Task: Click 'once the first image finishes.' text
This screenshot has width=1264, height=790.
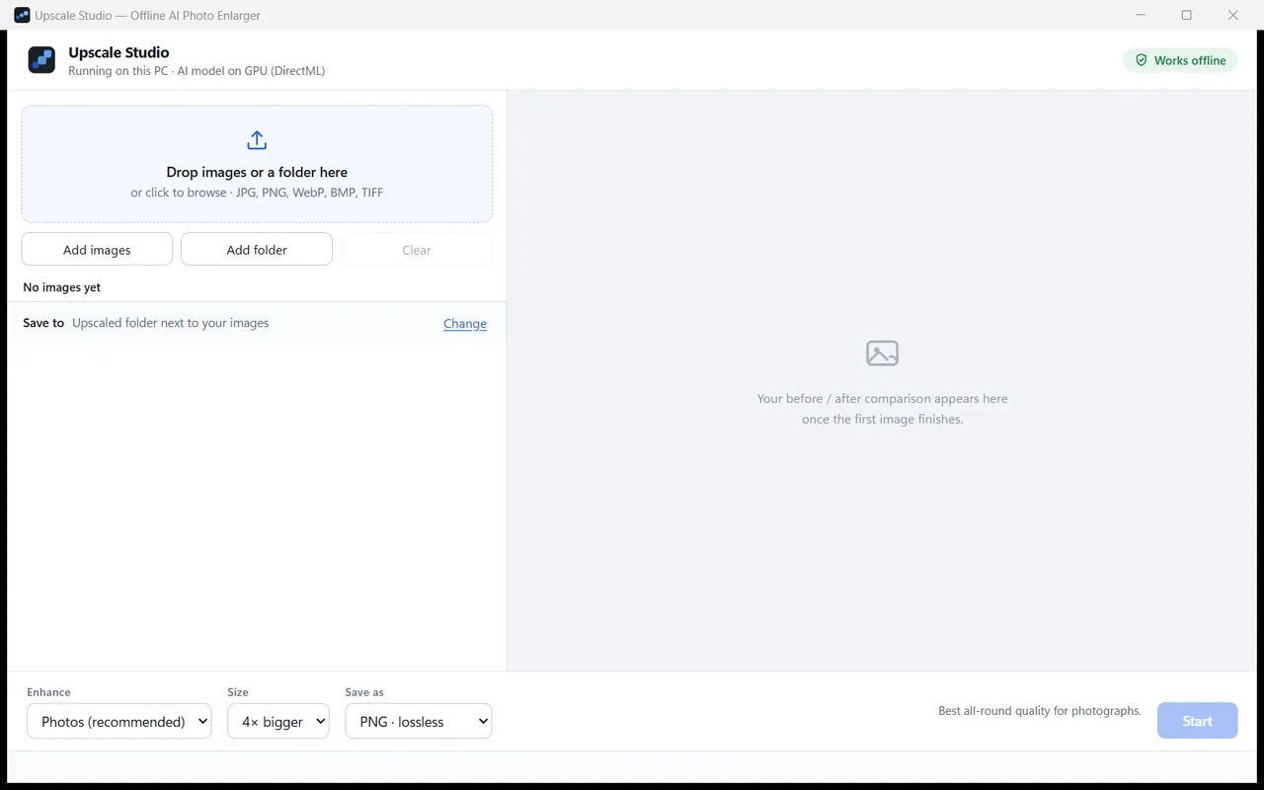Action: [x=882, y=419]
